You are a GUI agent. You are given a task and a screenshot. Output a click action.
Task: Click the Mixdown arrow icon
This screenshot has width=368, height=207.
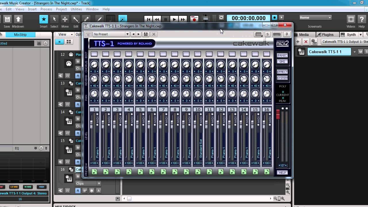pos(18,19)
